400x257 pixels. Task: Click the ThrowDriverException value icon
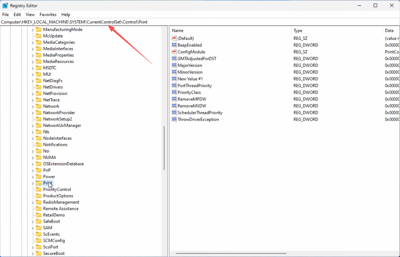pyautogui.click(x=174, y=119)
